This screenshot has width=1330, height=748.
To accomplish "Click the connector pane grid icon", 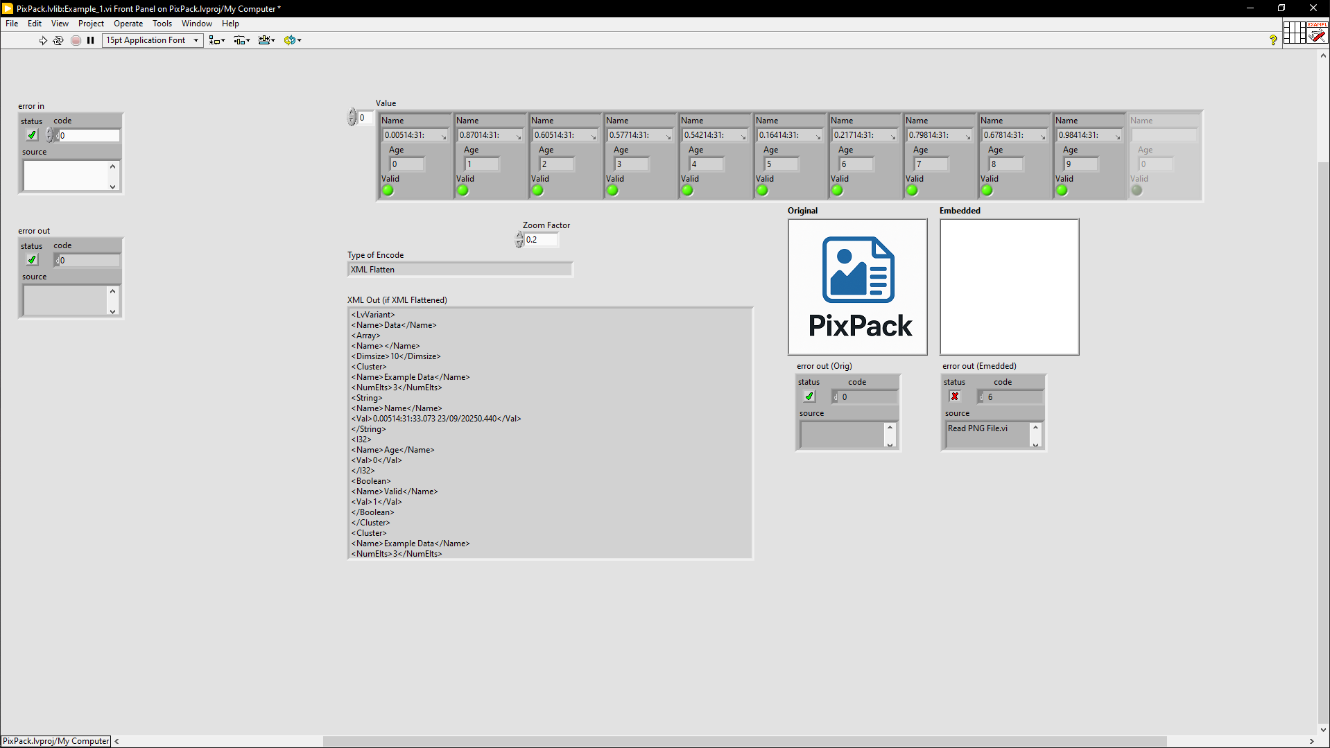I will point(1294,33).
